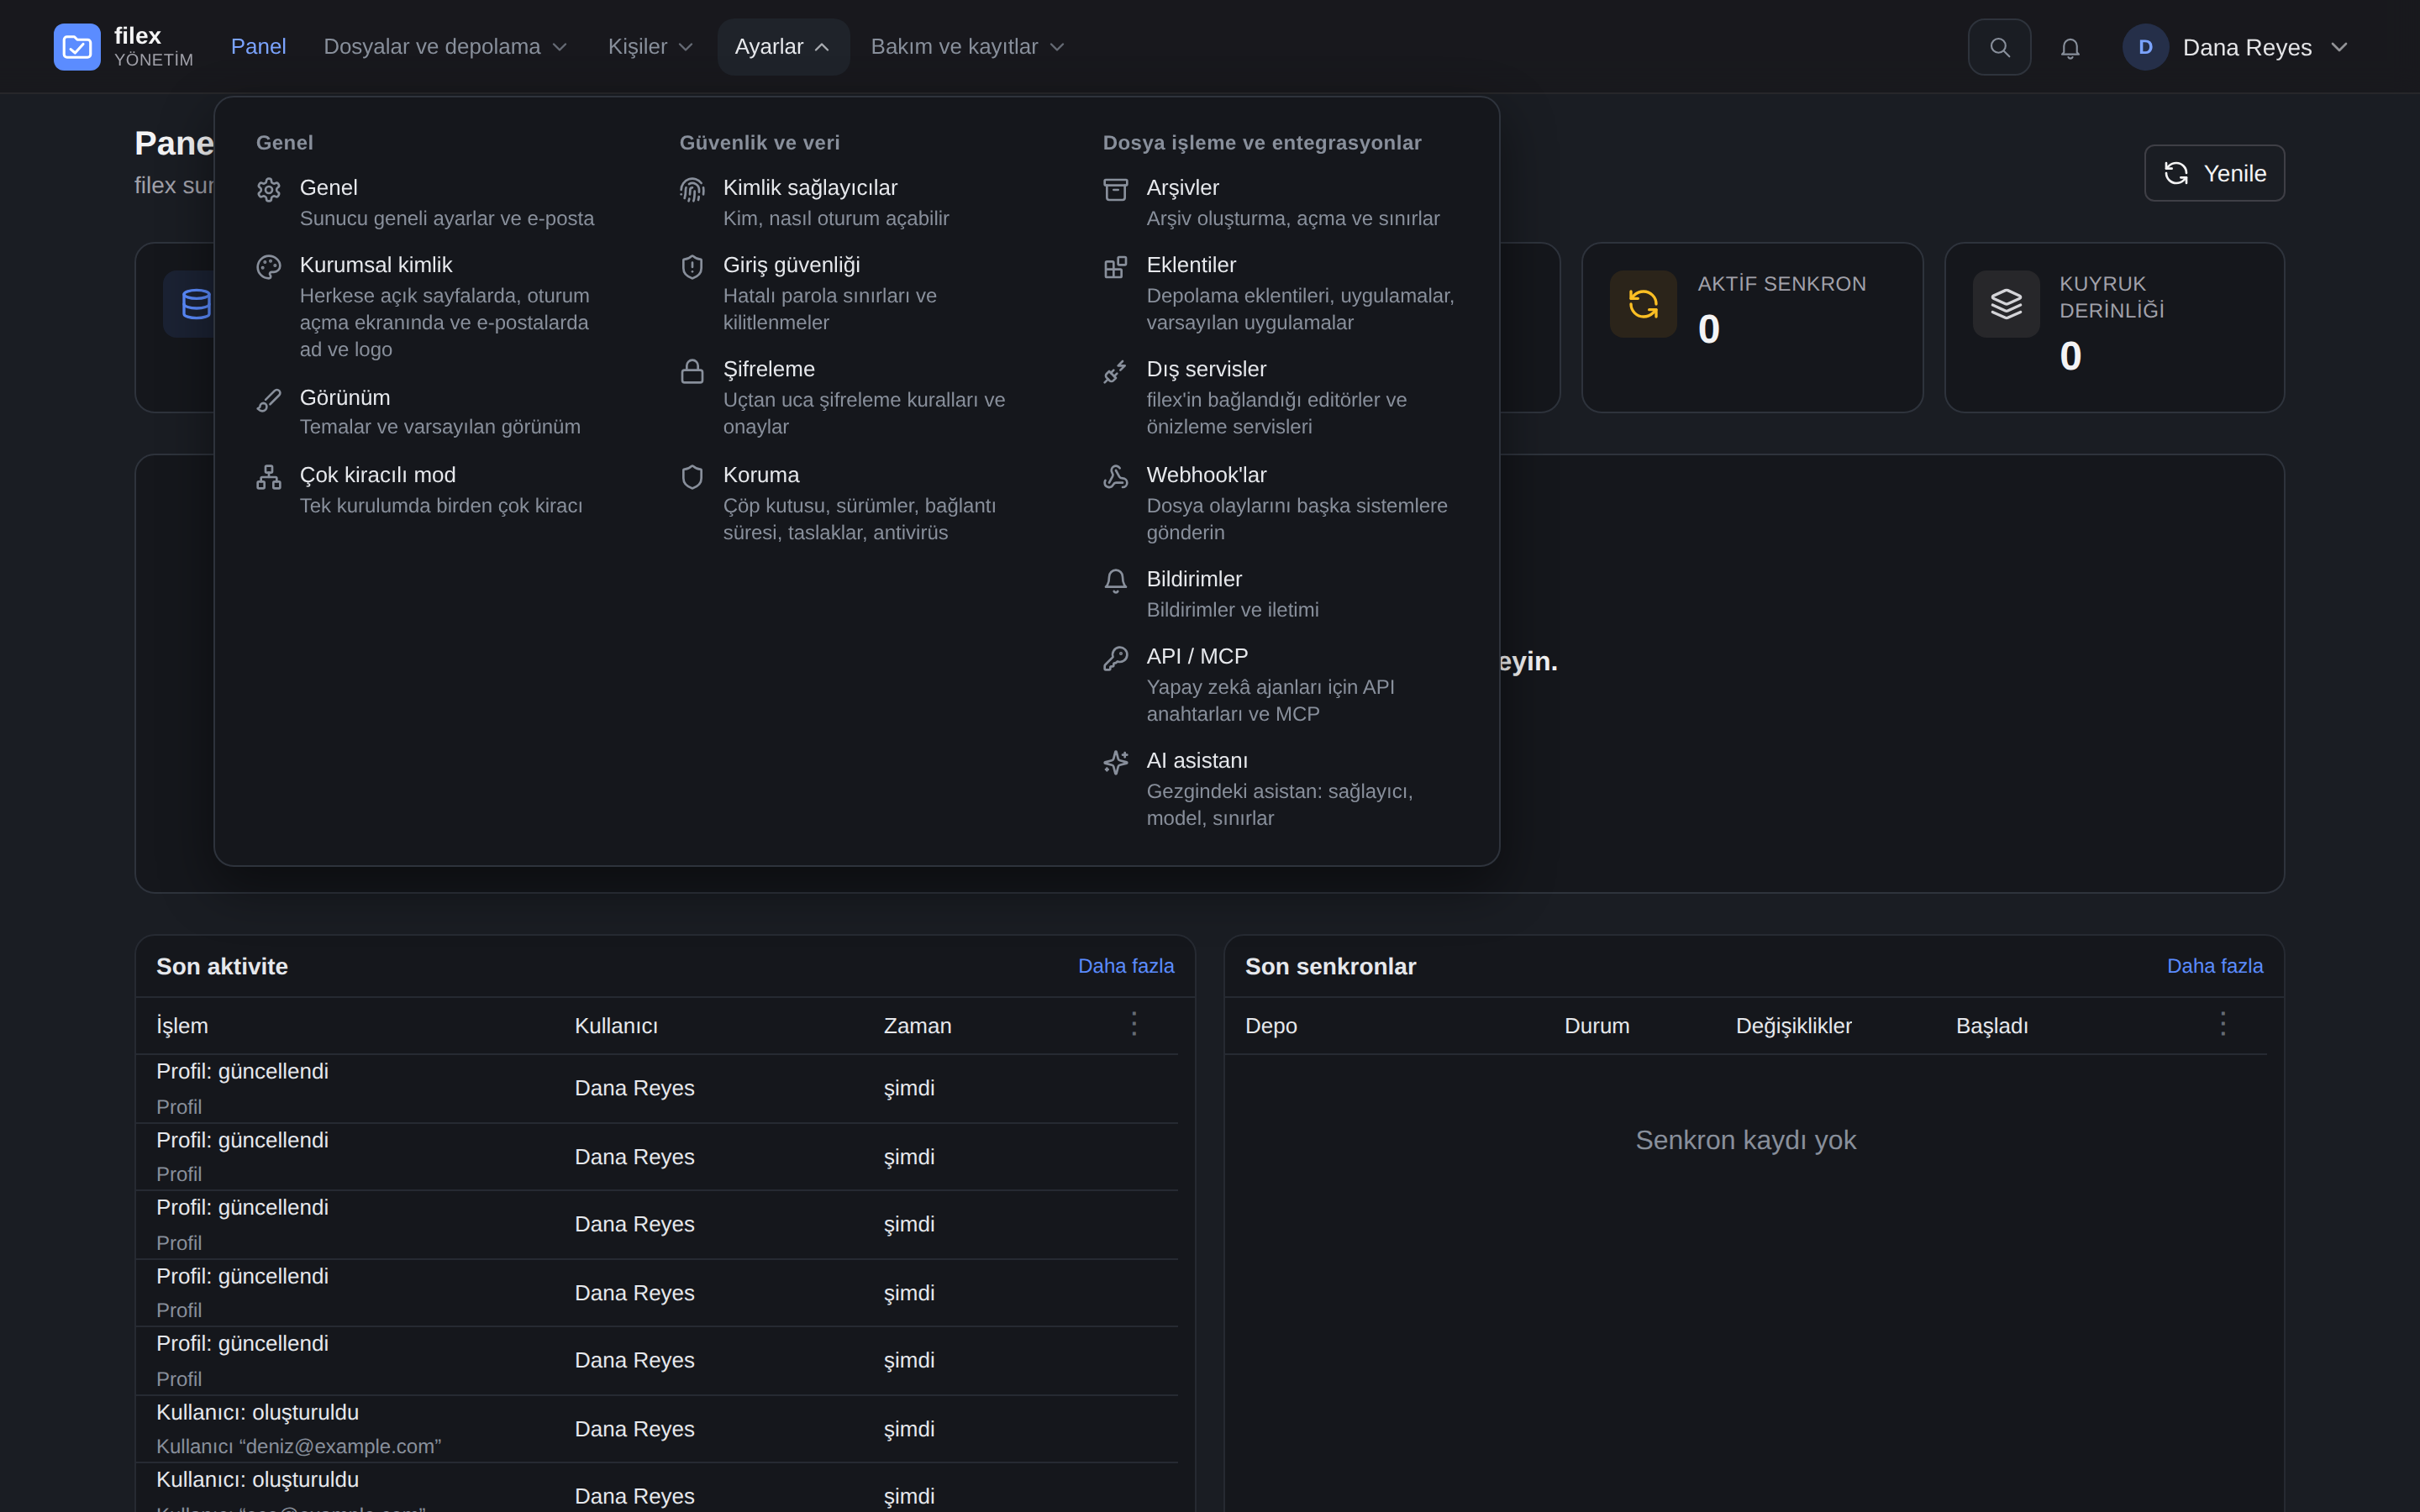
Task: Click the network icon for Çok kiracılı mod
Action: (x=269, y=477)
